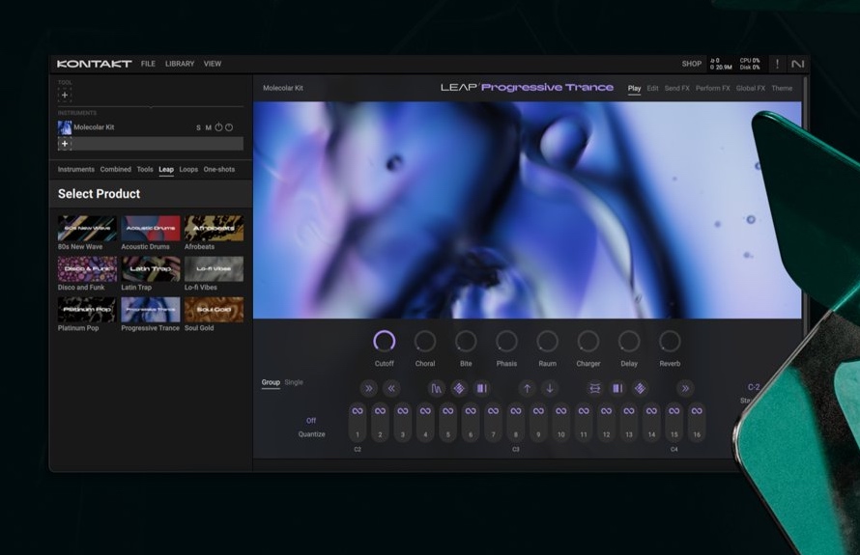Click the layered diamond icon left of up arrow
This screenshot has width=860, height=555.
pos(459,388)
